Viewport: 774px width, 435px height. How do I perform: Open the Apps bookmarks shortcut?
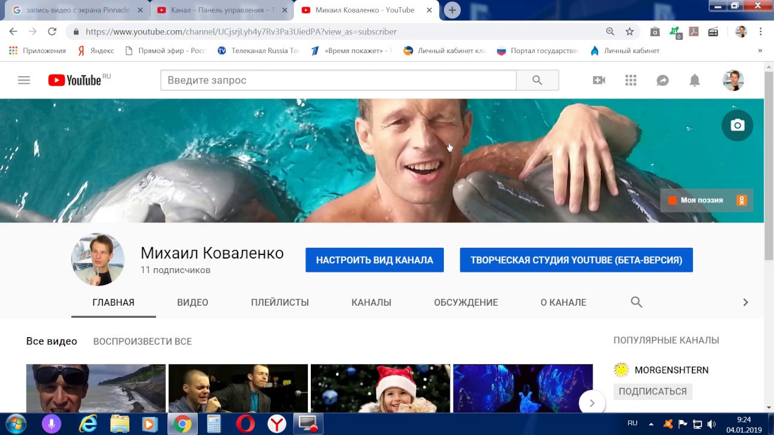pyautogui.click(x=37, y=51)
